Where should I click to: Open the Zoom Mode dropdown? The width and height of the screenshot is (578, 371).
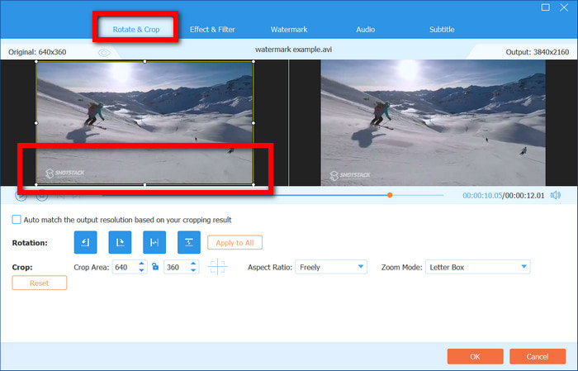(478, 267)
